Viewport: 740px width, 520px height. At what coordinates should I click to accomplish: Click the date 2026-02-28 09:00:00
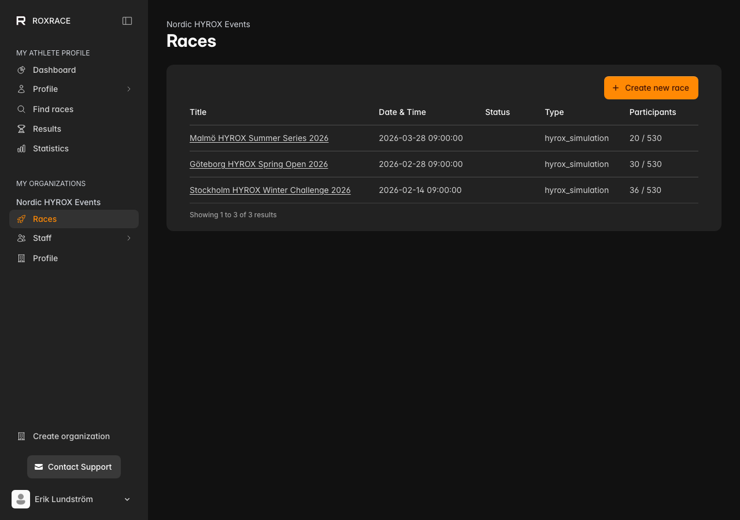point(421,164)
